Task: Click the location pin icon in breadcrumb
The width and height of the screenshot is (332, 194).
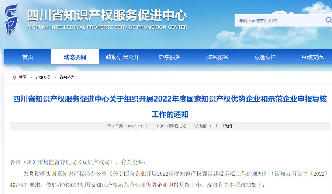Action: [x=14, y=77]
